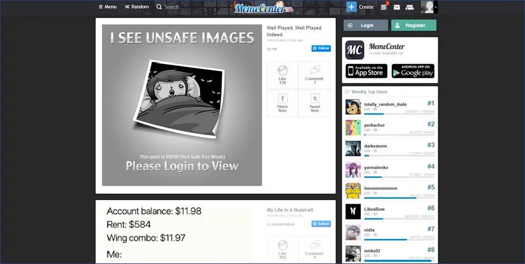Open darkxstorm's avatar
The width and height of the screenshot is (525, 264).
(x=353, y=148)
